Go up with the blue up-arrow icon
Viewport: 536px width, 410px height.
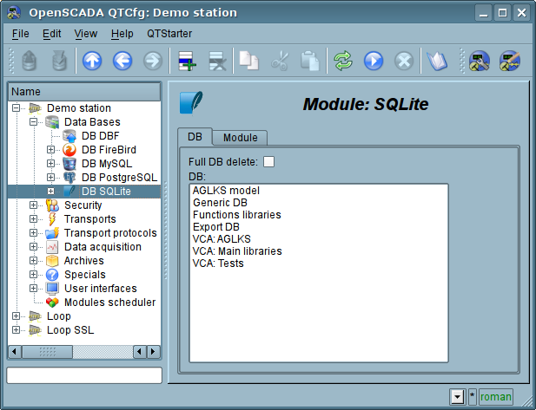click(92, 61)
